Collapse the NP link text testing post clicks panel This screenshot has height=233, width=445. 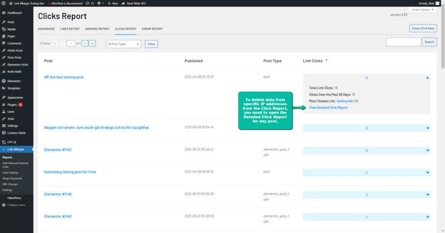coord(428,78)
